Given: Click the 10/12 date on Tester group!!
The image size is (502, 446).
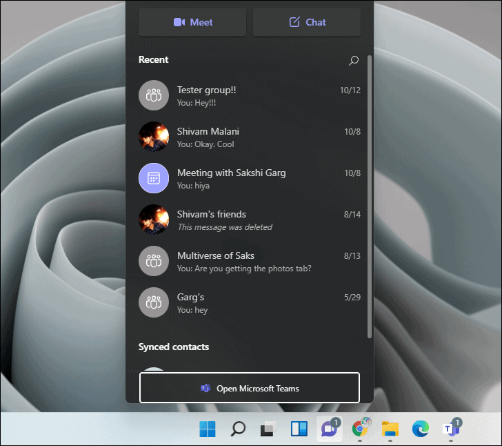Looking at the screenshot, I should tap(350, 90).
